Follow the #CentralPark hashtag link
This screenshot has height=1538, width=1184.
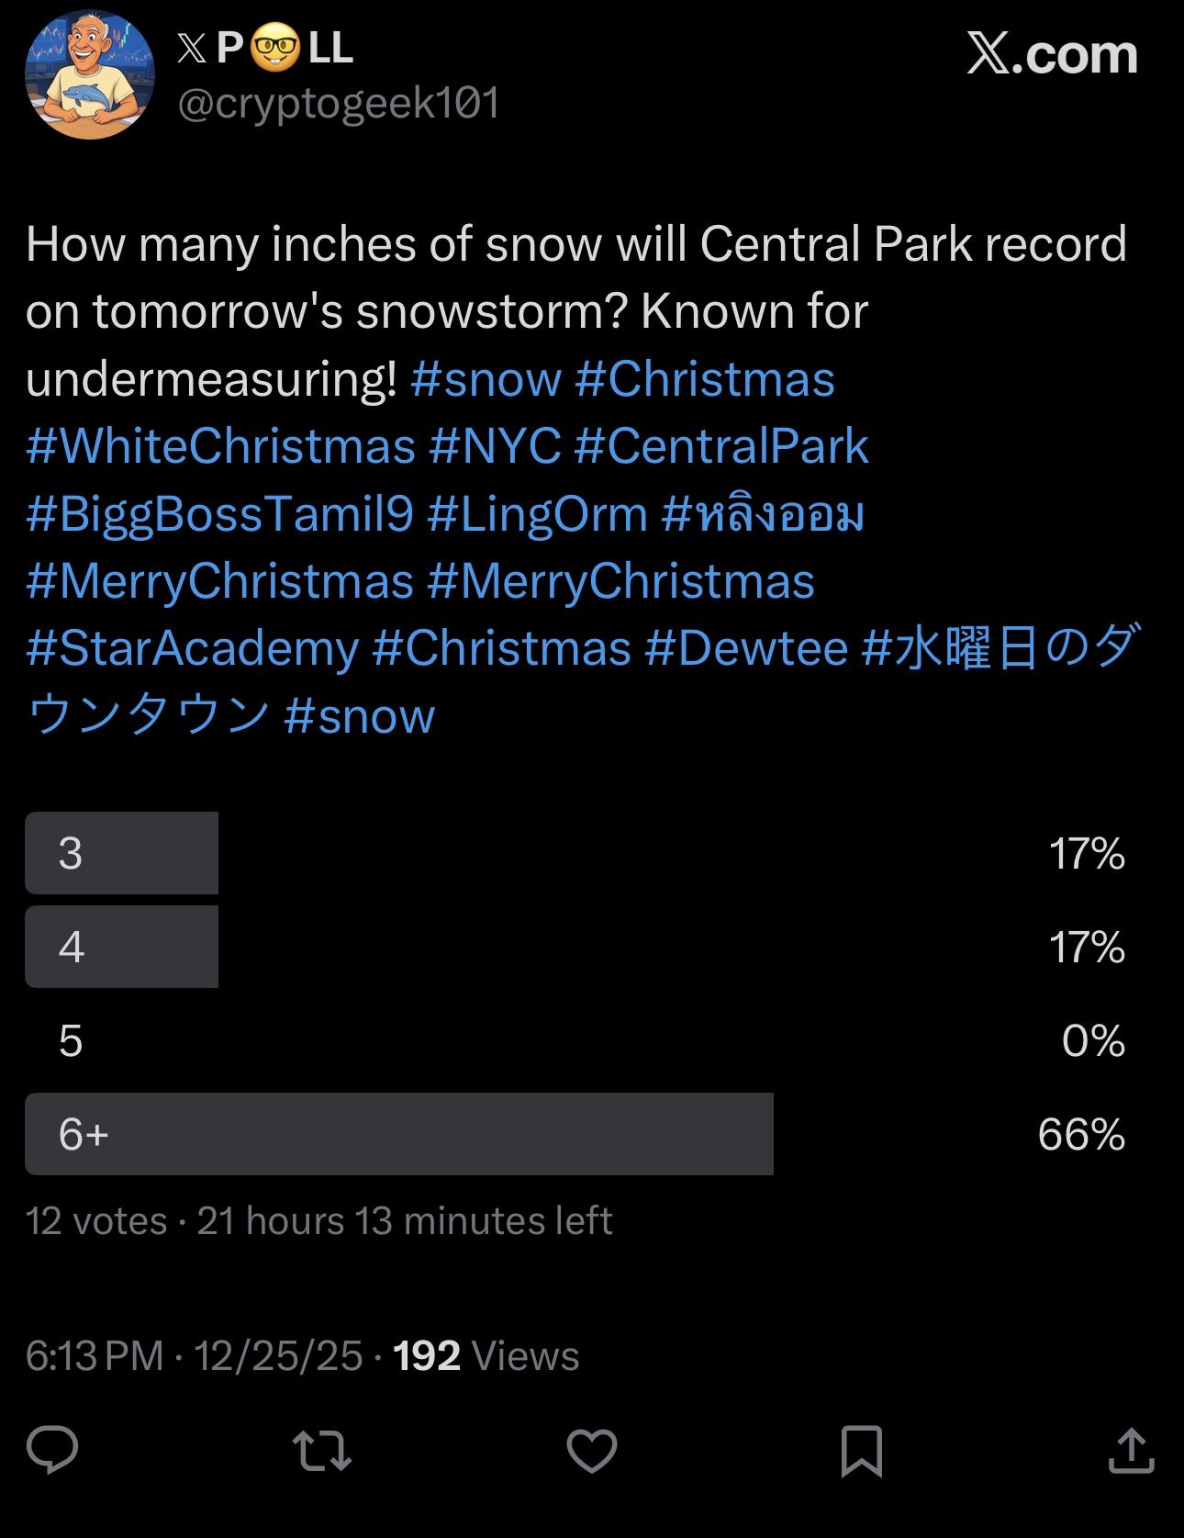721,447
